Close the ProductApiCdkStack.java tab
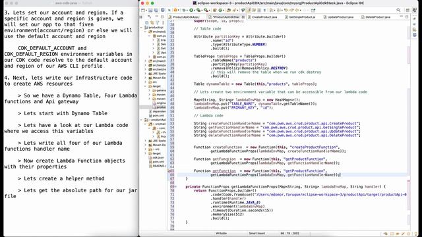 coord(243,17)
